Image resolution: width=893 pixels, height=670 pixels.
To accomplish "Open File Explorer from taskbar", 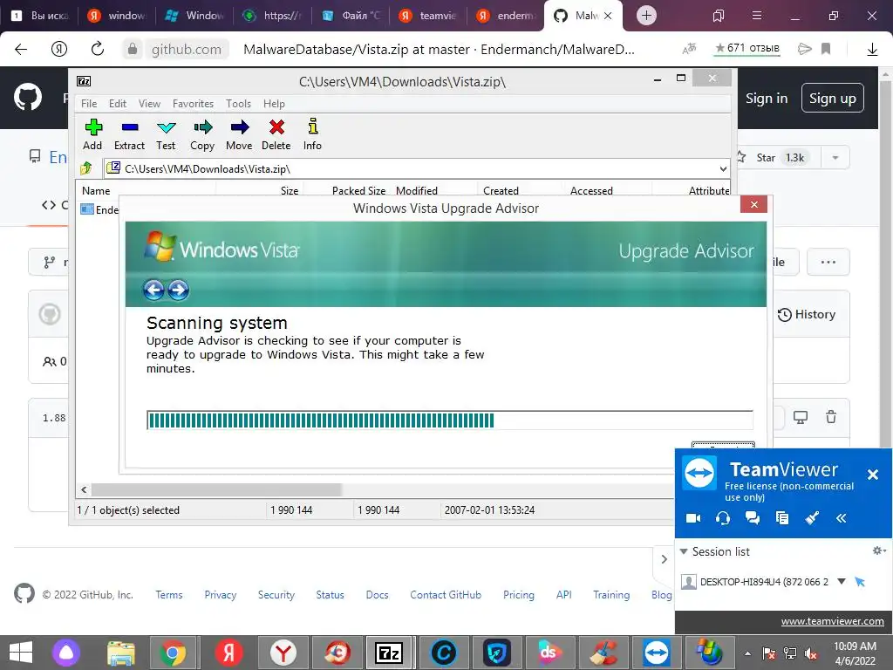I will click(121, 653).
